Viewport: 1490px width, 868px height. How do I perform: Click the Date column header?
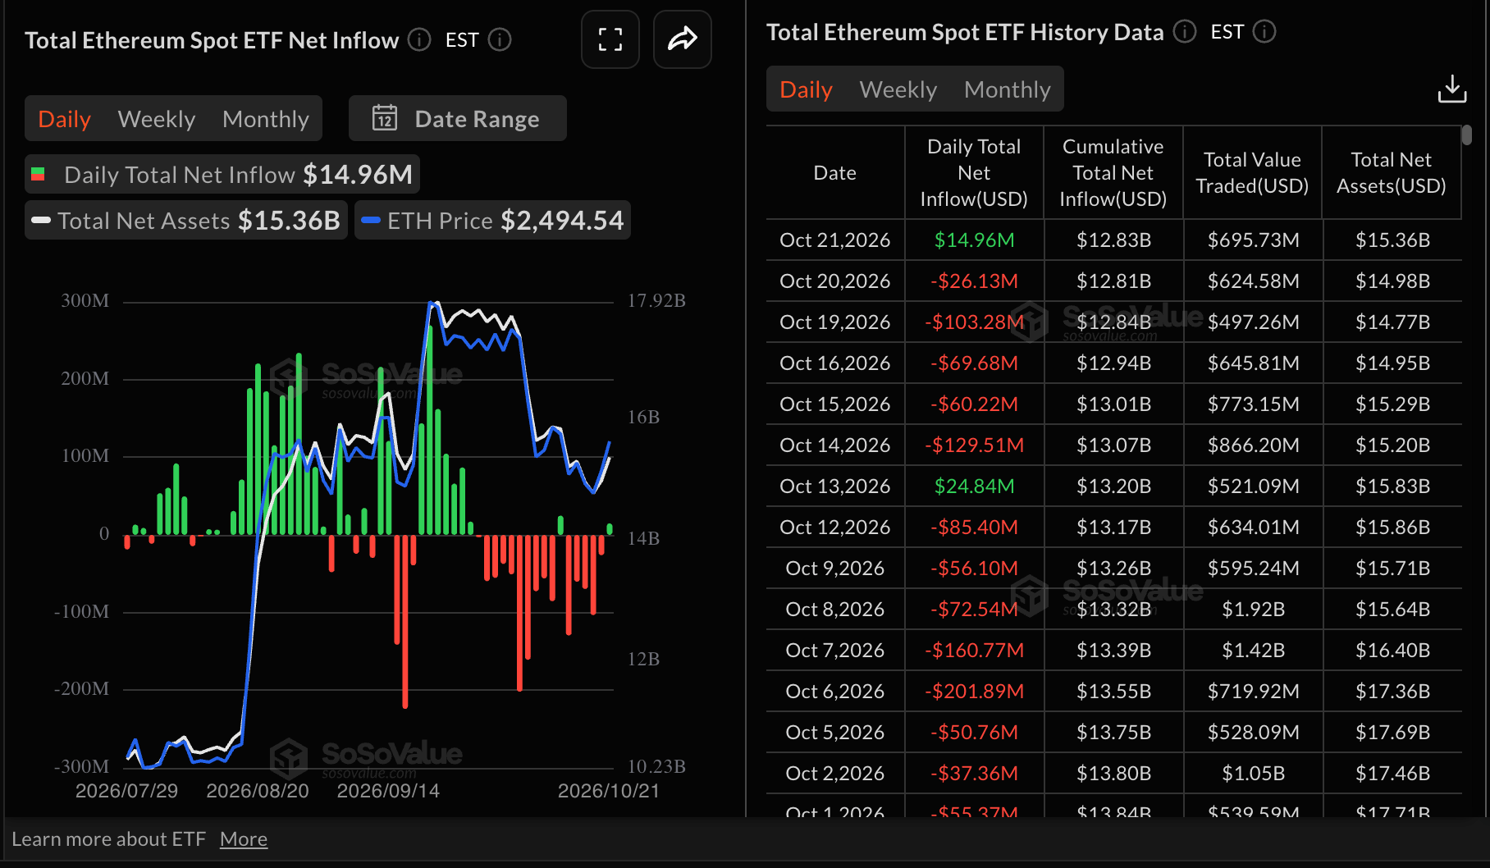835,172
